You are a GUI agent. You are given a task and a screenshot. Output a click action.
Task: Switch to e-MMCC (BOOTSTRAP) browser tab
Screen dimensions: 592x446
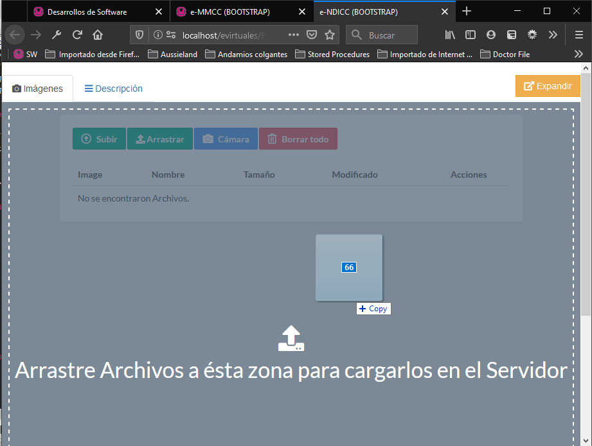coord(230,12)
